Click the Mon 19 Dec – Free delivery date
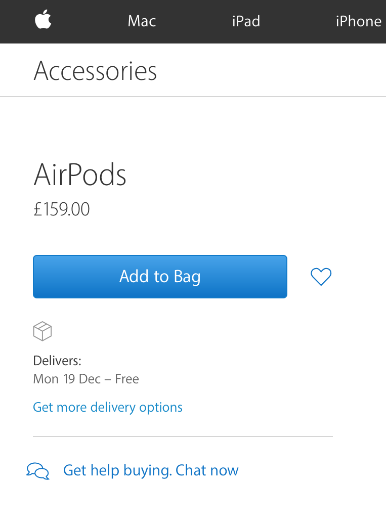The width and height of the screenshot is (386, 527). coord(85,379)
